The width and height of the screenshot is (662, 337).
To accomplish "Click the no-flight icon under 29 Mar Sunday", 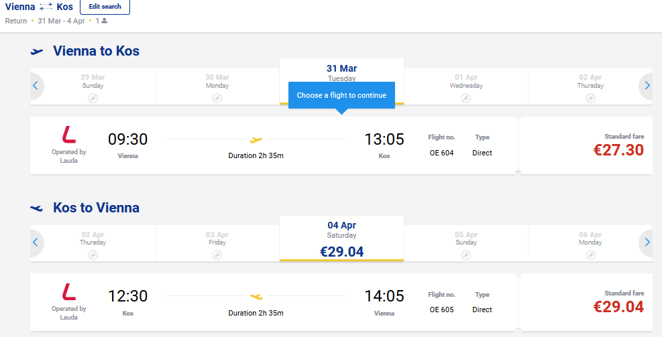I will point(93,98).
